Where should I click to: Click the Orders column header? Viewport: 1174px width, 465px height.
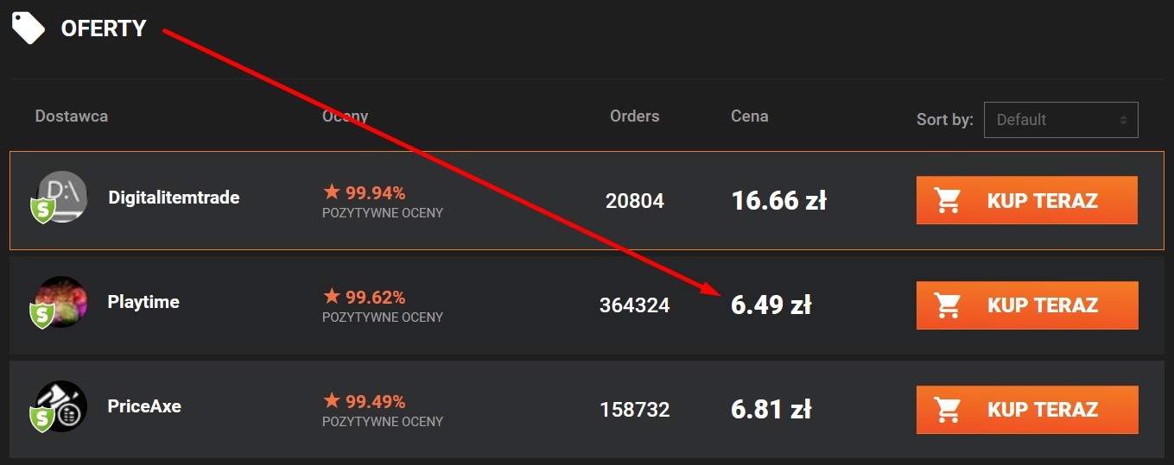coord(634,116)
